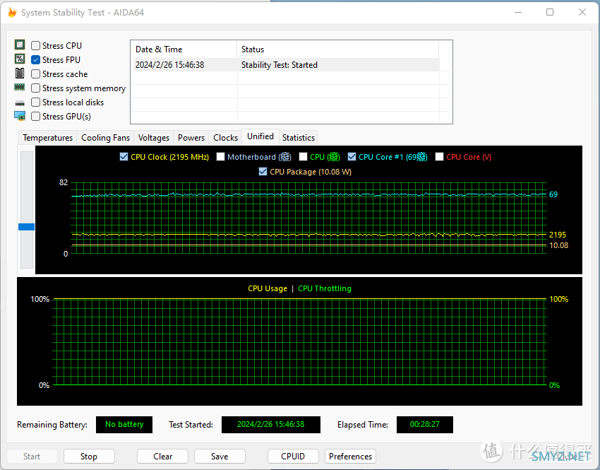This screenshot has height=470, width=600.
Task: Open the CPUID panel button
Action: point(293,456)
